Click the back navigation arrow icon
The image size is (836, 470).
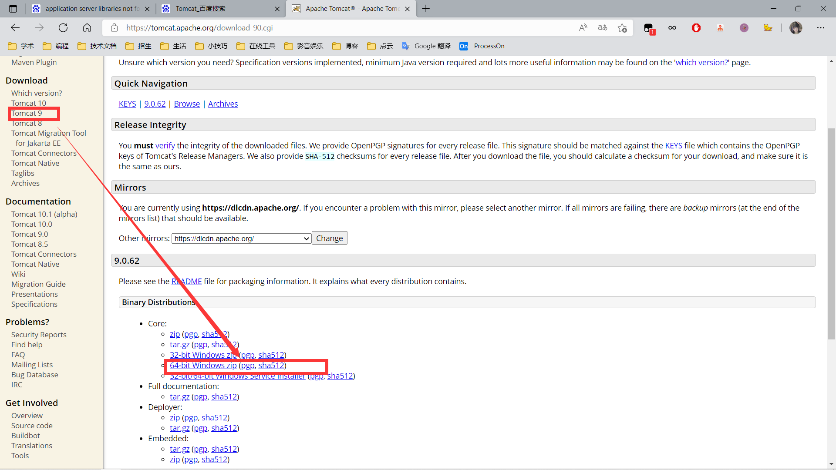point(16,27)
